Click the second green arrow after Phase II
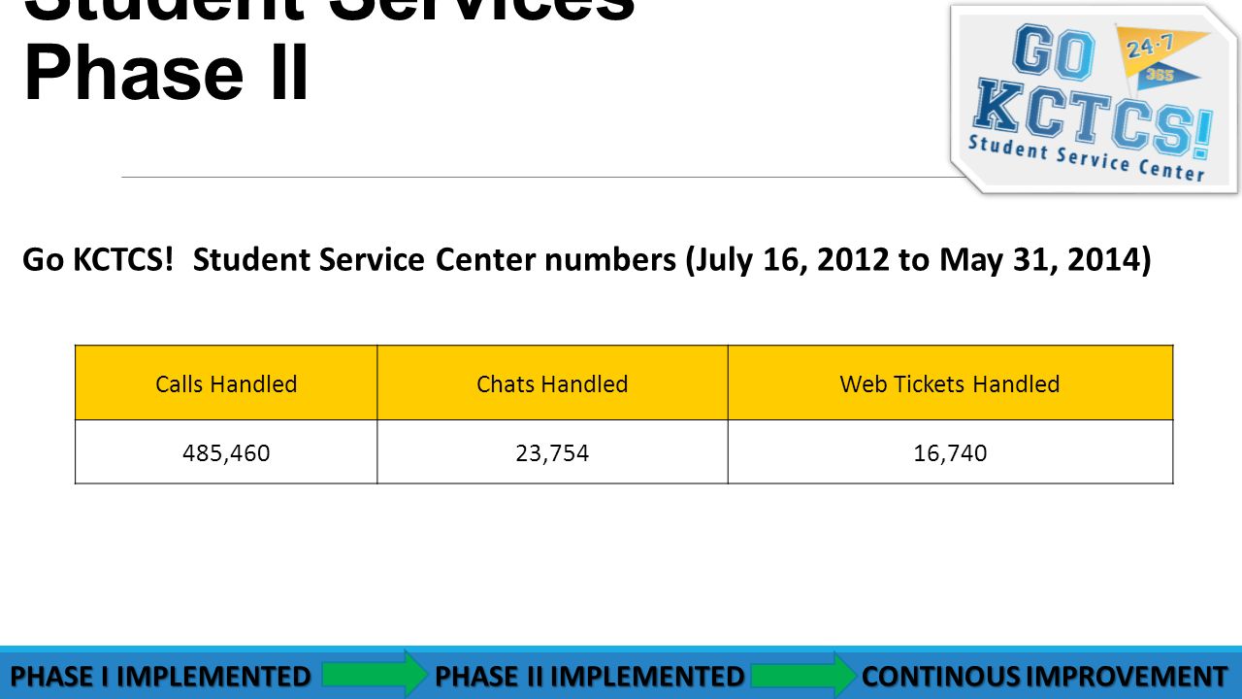1242x699 pixels. point(803,674)
